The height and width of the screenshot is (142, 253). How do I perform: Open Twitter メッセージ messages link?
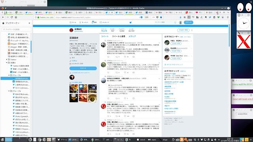pyautogui.click(x=104, y=22)
